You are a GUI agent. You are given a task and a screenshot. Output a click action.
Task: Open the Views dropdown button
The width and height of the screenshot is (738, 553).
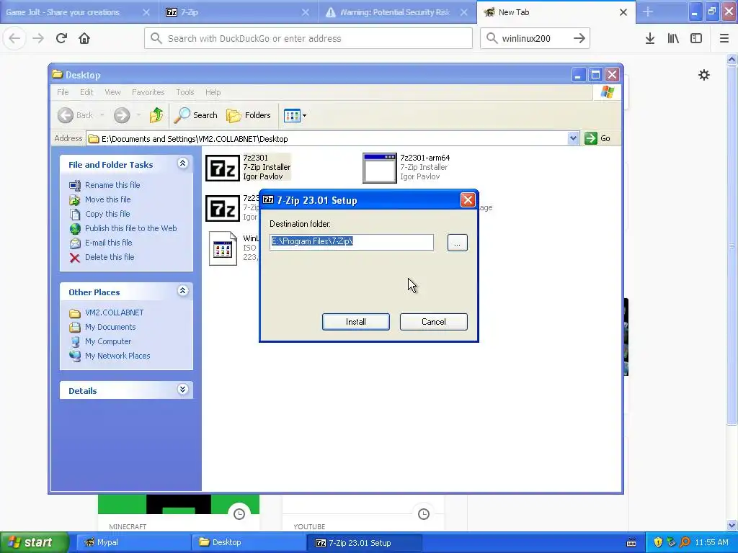click(x=295, y=115)
